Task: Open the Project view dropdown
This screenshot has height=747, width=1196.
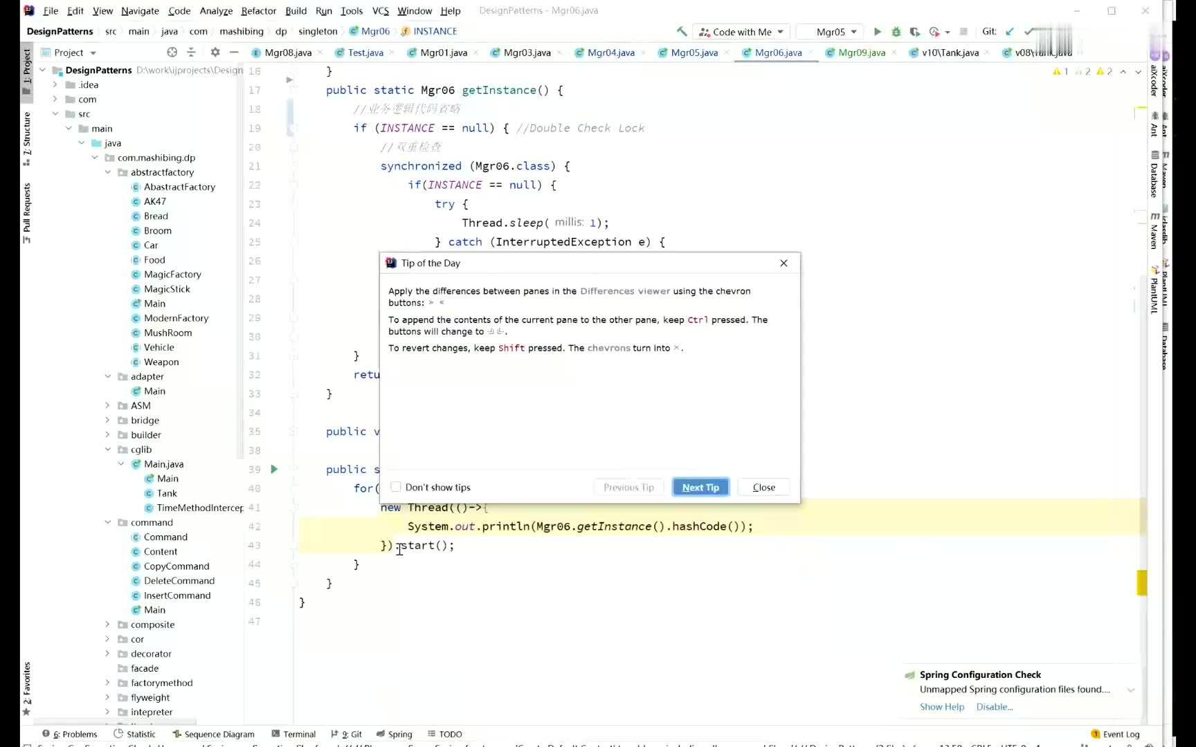Action: point(69,53)
